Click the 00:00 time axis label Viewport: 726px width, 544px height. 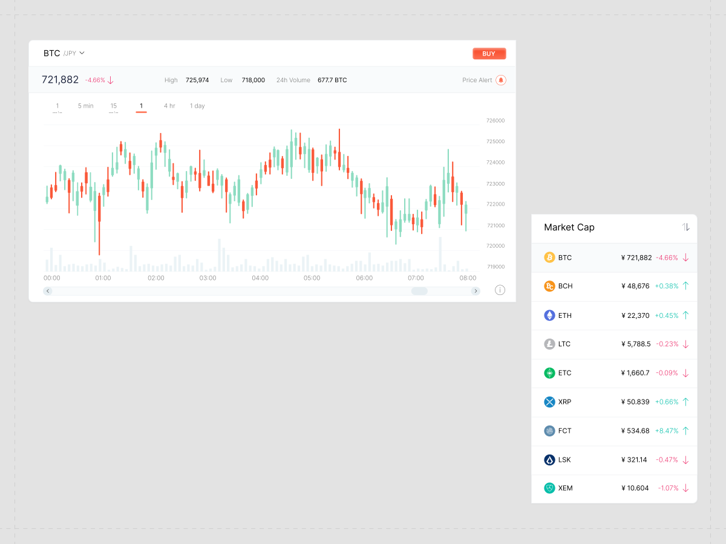pyautogui.click(x=52, y=278)
